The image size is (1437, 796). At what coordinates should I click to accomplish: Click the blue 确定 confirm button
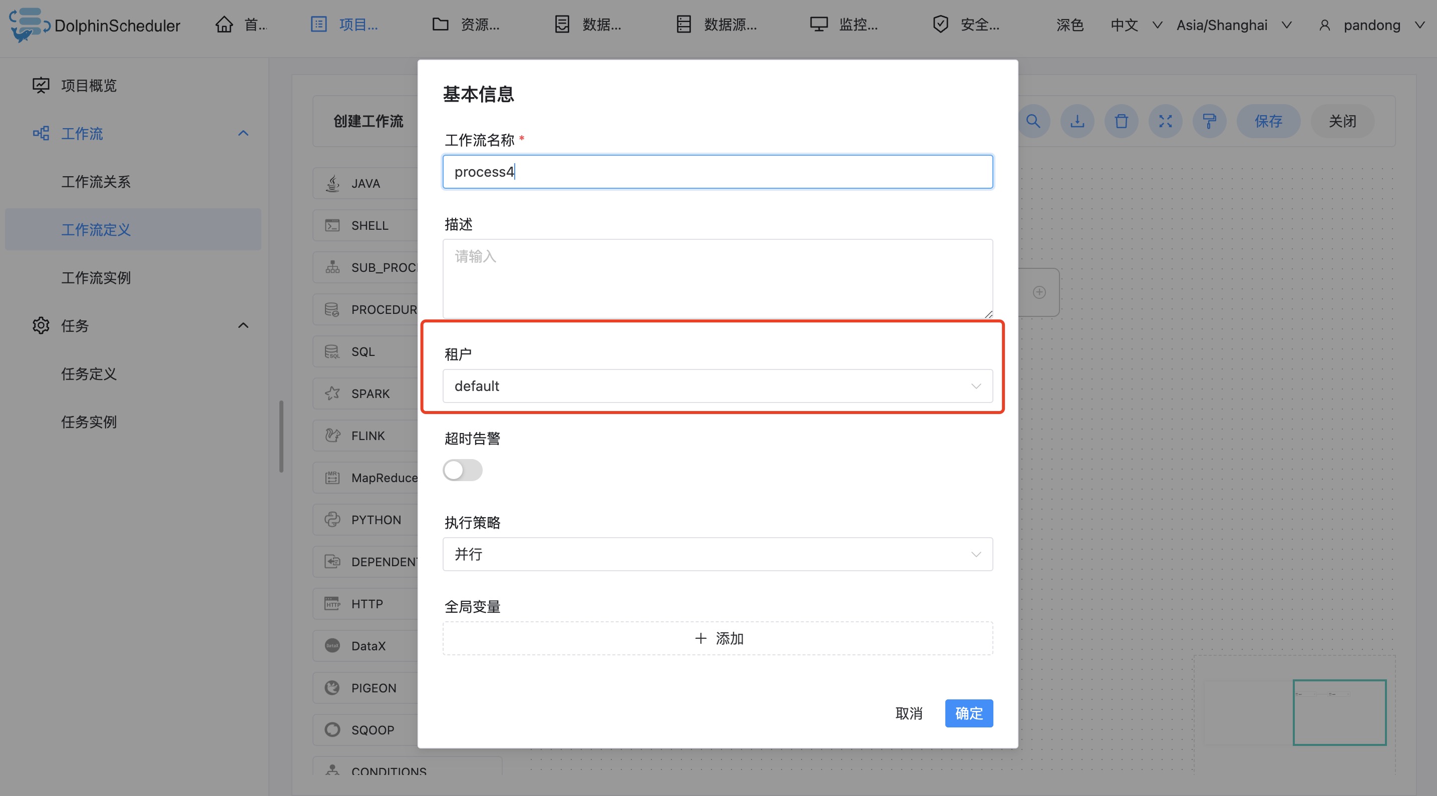tap(968, 713)
